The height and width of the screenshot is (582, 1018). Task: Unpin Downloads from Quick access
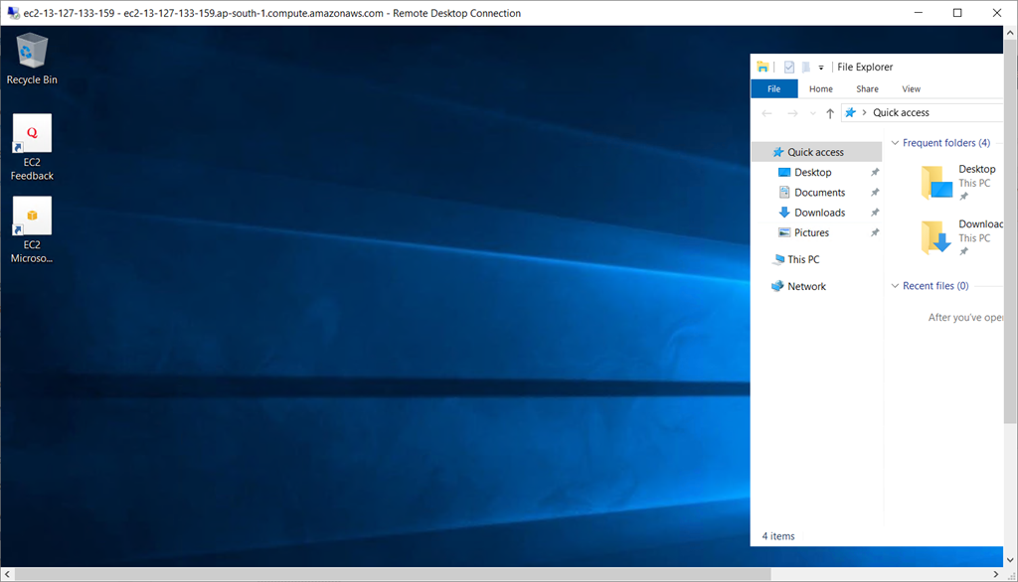coord(874,212)
